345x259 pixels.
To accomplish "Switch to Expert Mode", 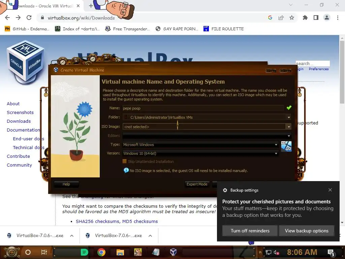I will coord(197,184).
